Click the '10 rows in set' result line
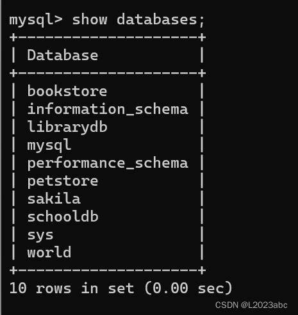 pos(72,288)
